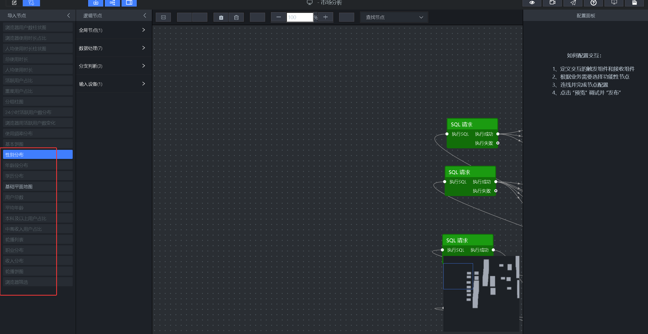Select 本科及以上用户占比 list item
The height and width of the screenshot is (334, 648).
click(38, 218)
